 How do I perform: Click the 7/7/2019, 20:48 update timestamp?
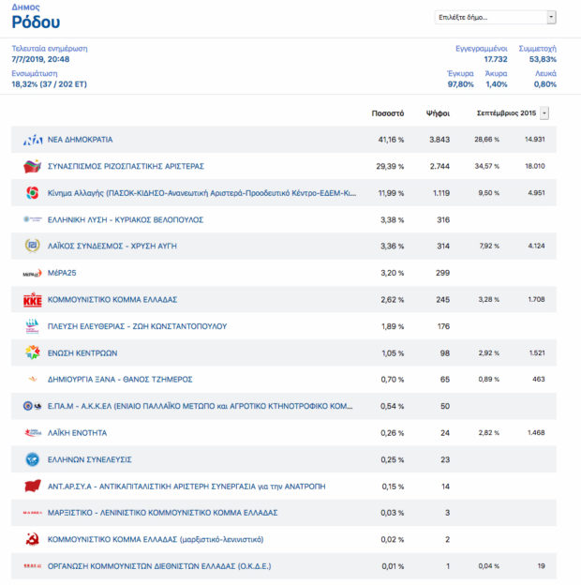(x=40, y=59)
